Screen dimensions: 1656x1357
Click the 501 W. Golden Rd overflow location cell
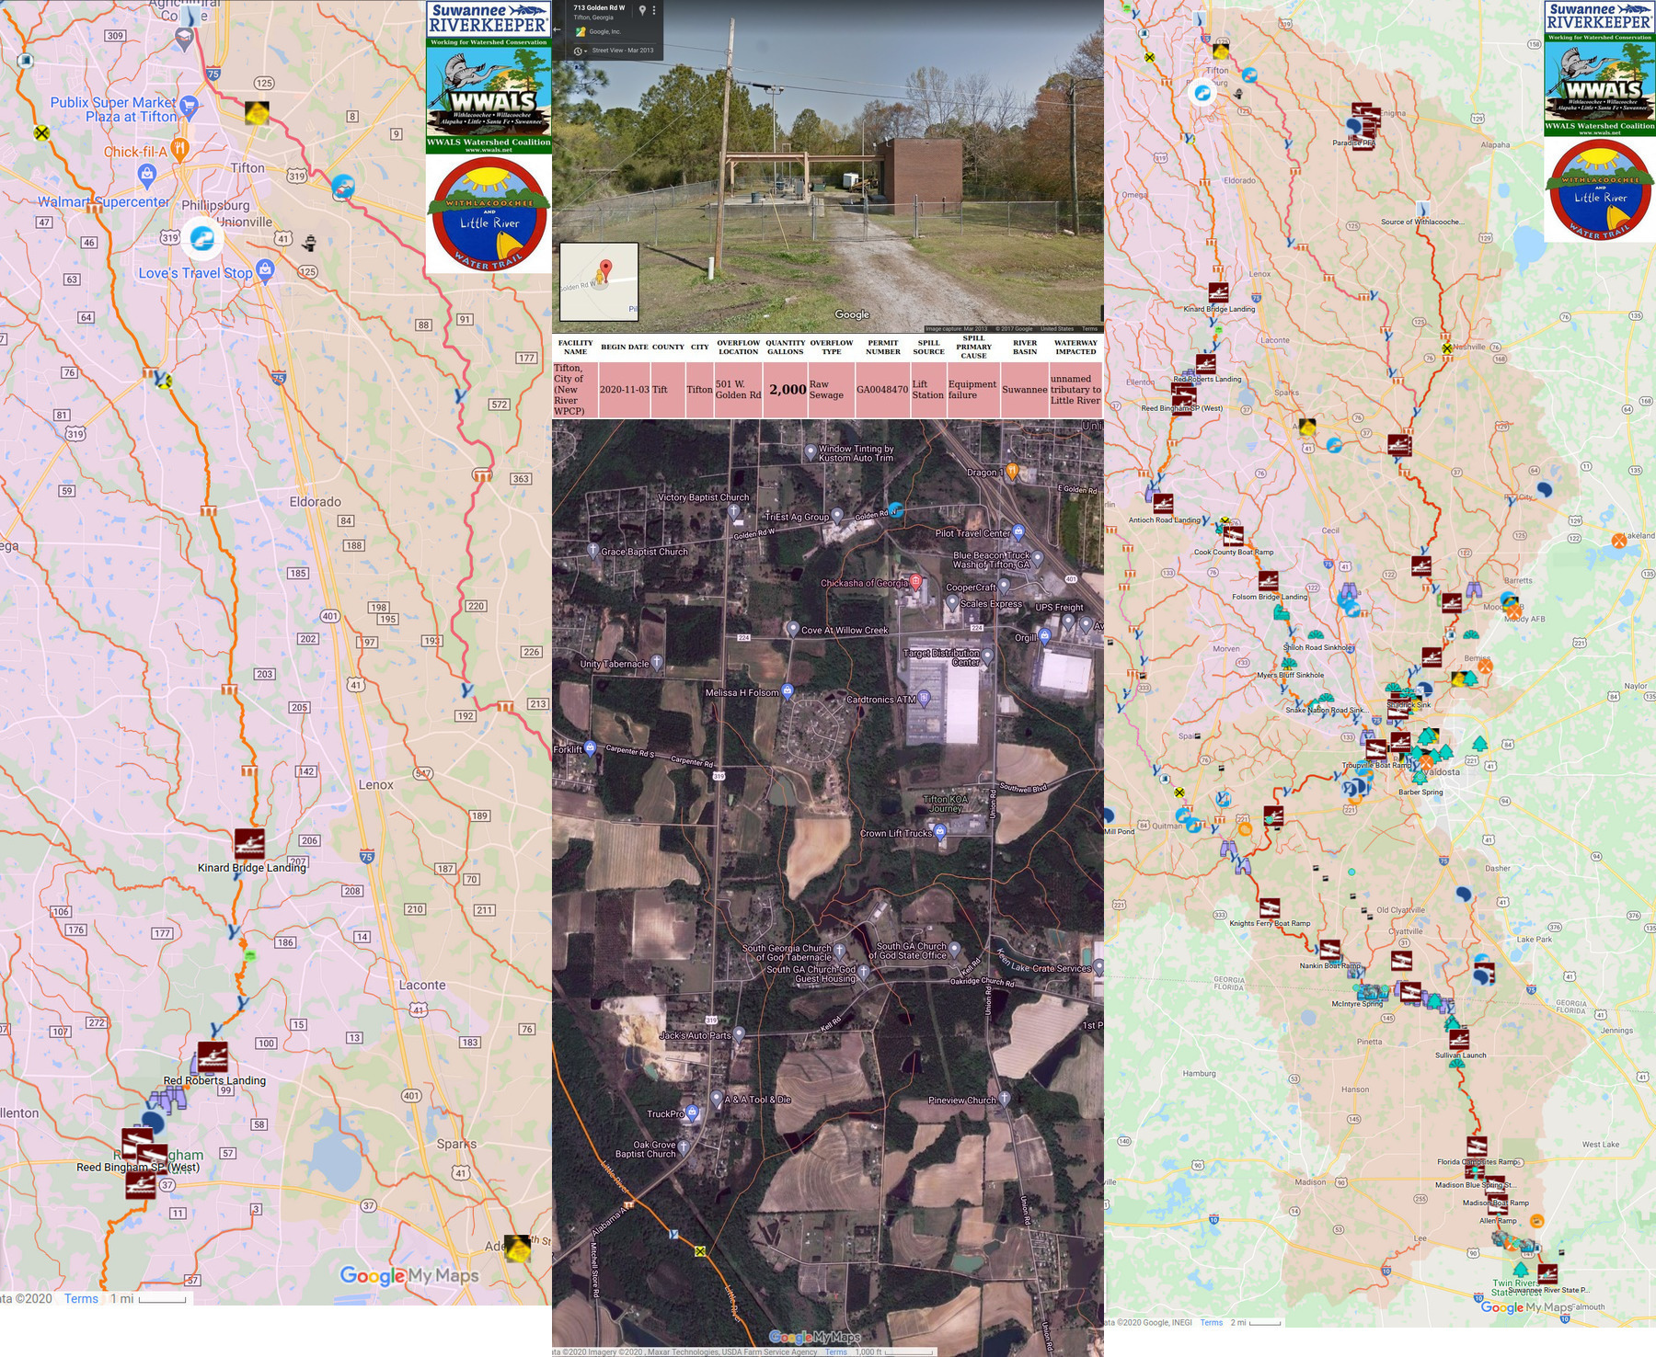(738, 390)
